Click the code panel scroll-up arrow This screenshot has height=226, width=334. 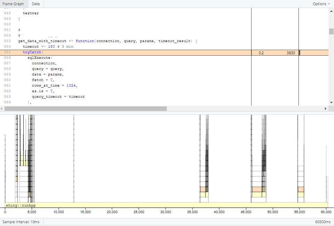pos(331,11)
